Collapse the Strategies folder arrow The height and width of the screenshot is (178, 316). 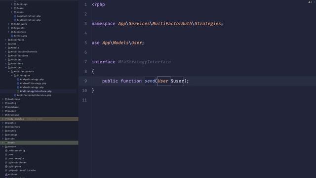[x=12, y=76]
